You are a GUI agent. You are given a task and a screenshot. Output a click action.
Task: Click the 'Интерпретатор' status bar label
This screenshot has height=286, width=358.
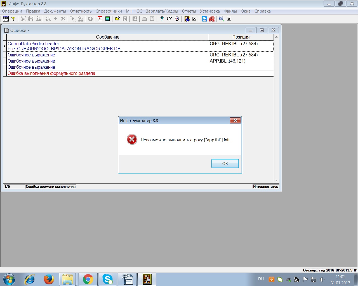click(266, 187)
